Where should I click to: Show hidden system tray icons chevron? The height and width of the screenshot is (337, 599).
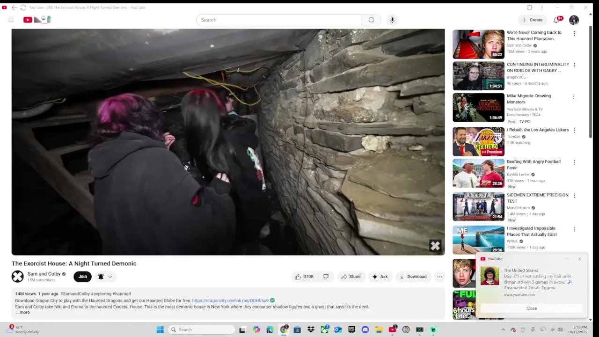(503, 330)
